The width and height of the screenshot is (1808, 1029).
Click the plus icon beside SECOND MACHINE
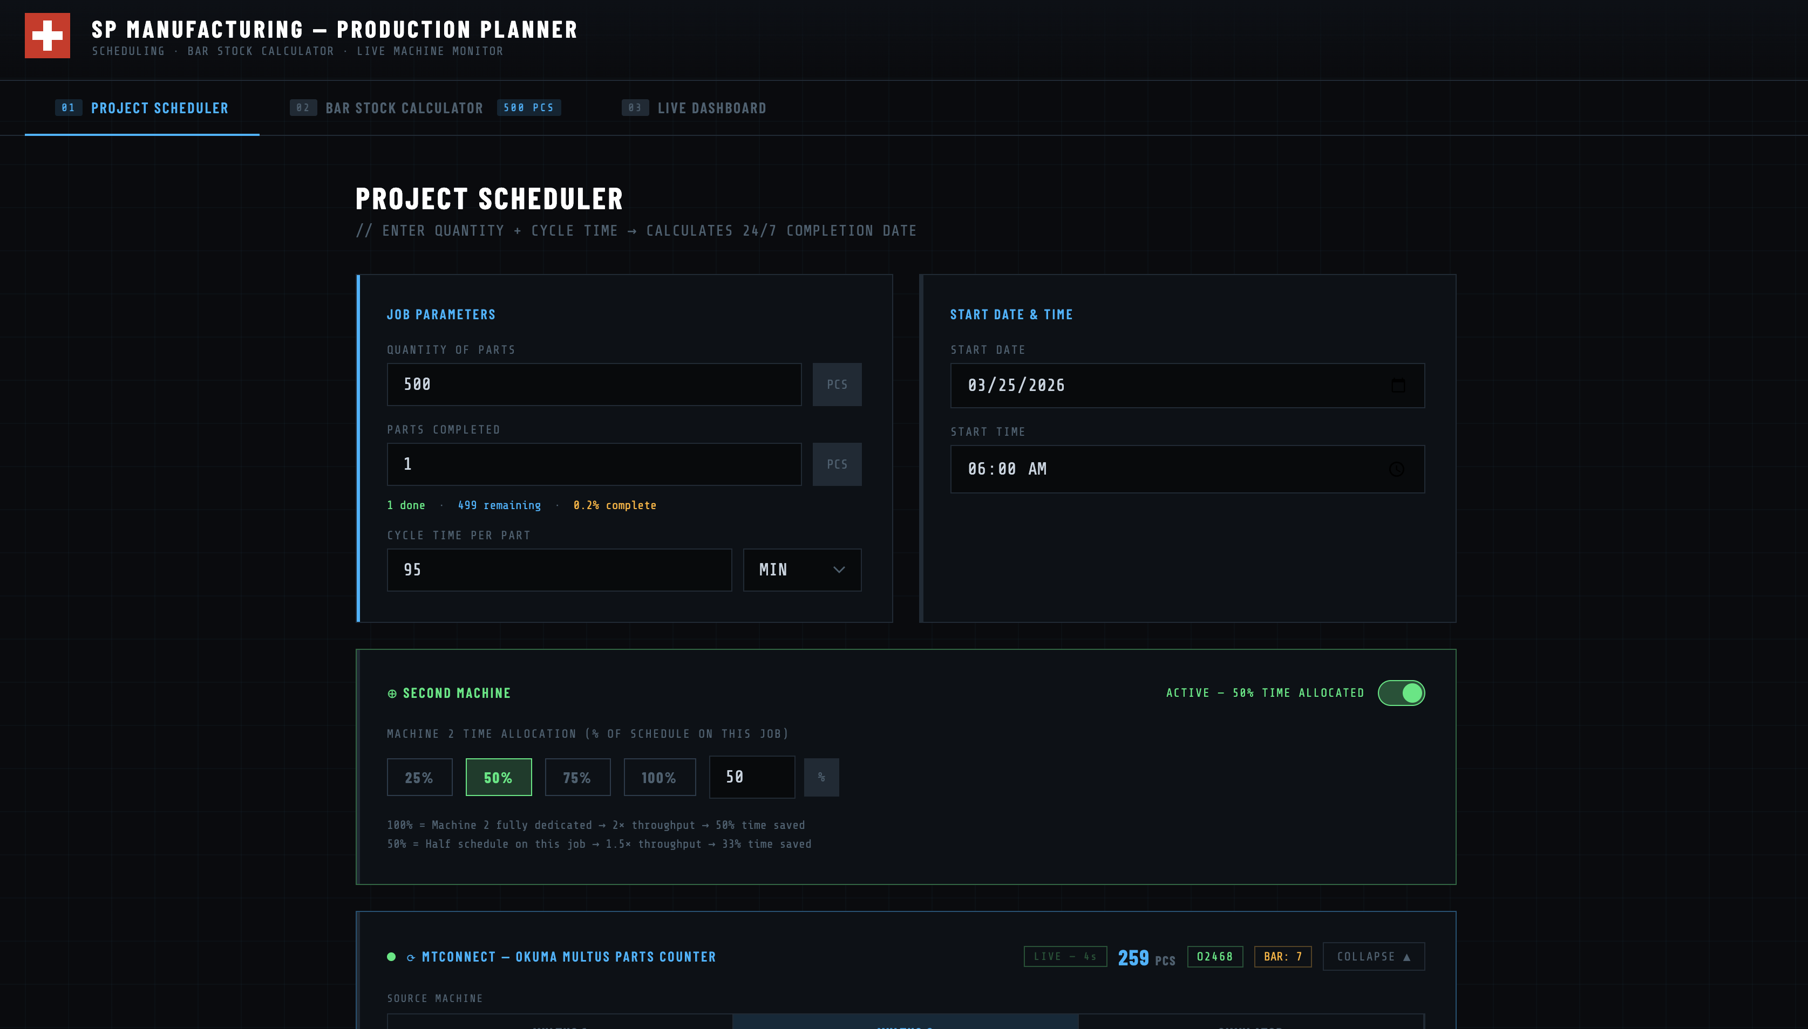pyautogui.click(x=393, y=692)
